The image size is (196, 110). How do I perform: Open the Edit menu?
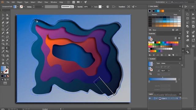click(x=13, y=2)
